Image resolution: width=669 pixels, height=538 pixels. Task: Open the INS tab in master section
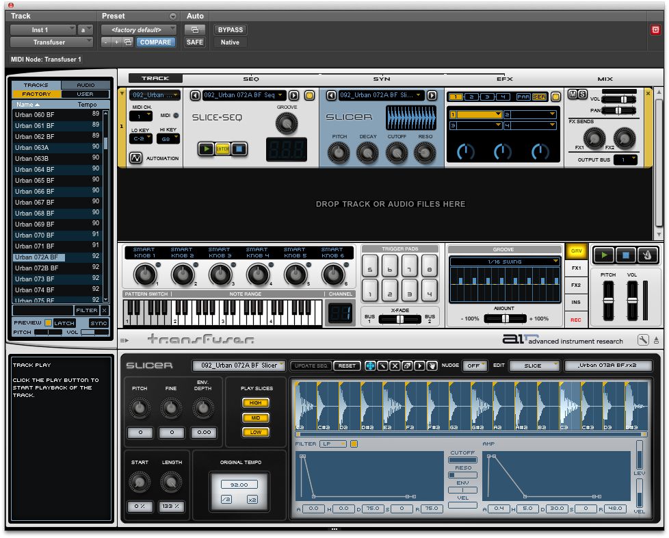577,303
